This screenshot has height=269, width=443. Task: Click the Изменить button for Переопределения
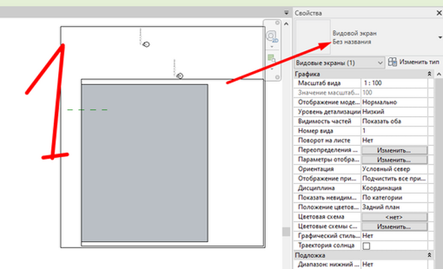(x=394, y=150)
